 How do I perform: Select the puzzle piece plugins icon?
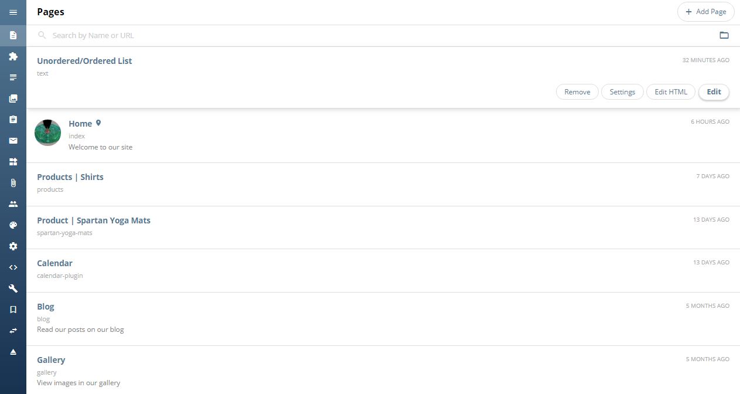[13, 56]
